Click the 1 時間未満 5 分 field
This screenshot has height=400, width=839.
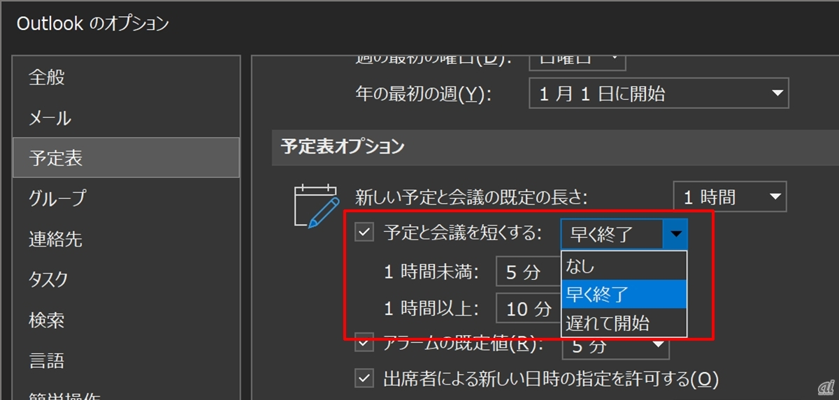click(529, 272)
